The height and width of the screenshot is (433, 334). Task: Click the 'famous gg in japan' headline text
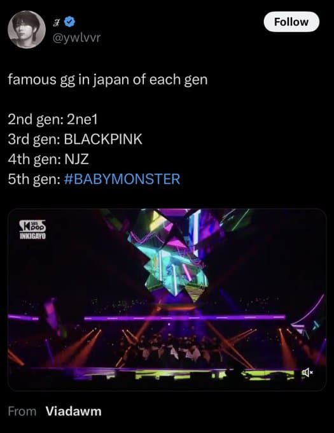click(x=108, y=80)
